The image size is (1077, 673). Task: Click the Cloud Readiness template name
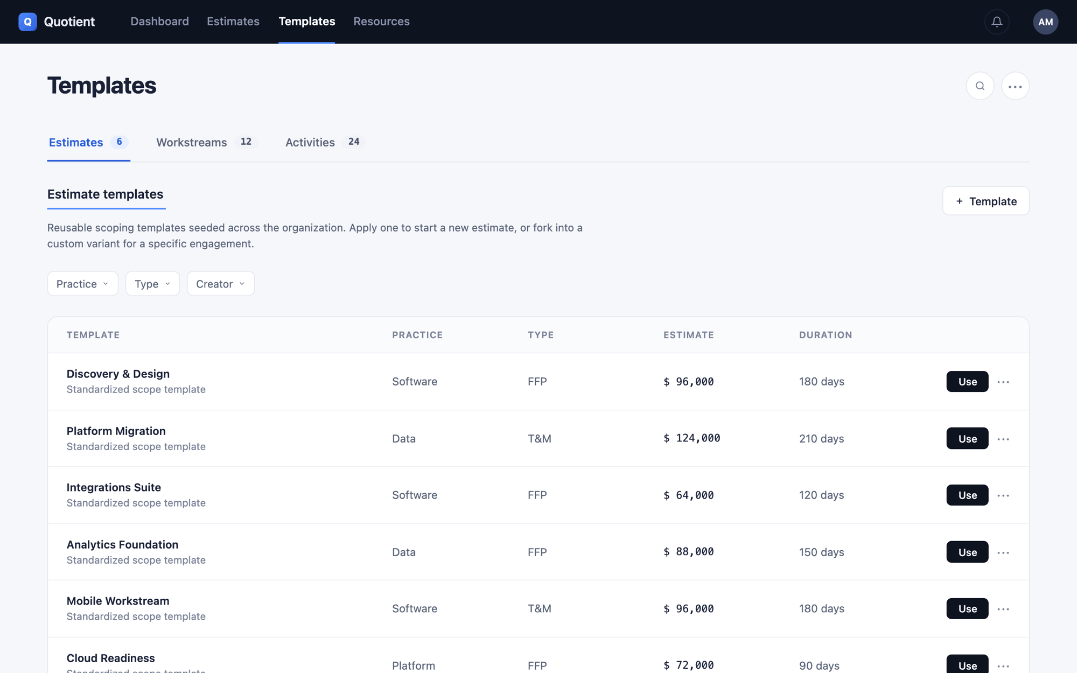pos(110,658)
